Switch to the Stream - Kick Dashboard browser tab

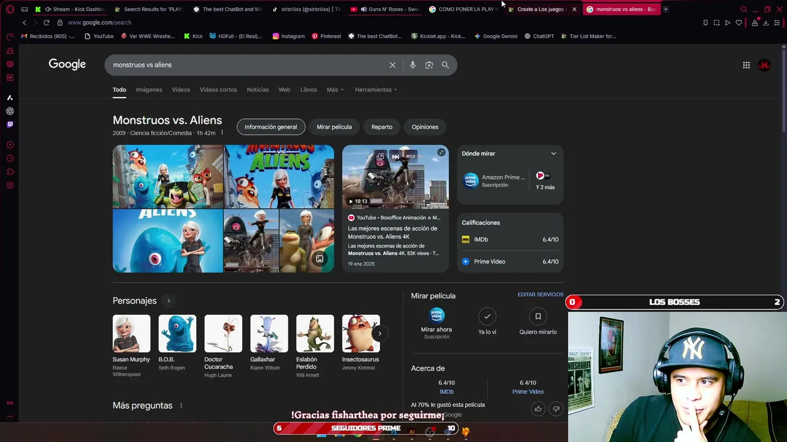pyautogui.click(x=71, y=9)
